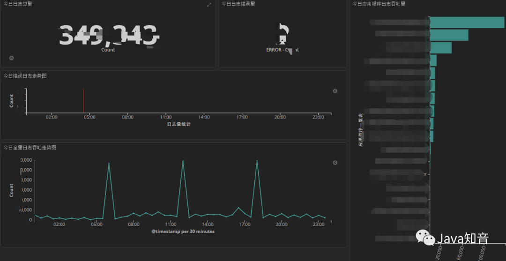The height and width of the screenshot is (261, 506).
Task: Click 20:00 on the full throughput chart axis
Action: pos(282,224)
